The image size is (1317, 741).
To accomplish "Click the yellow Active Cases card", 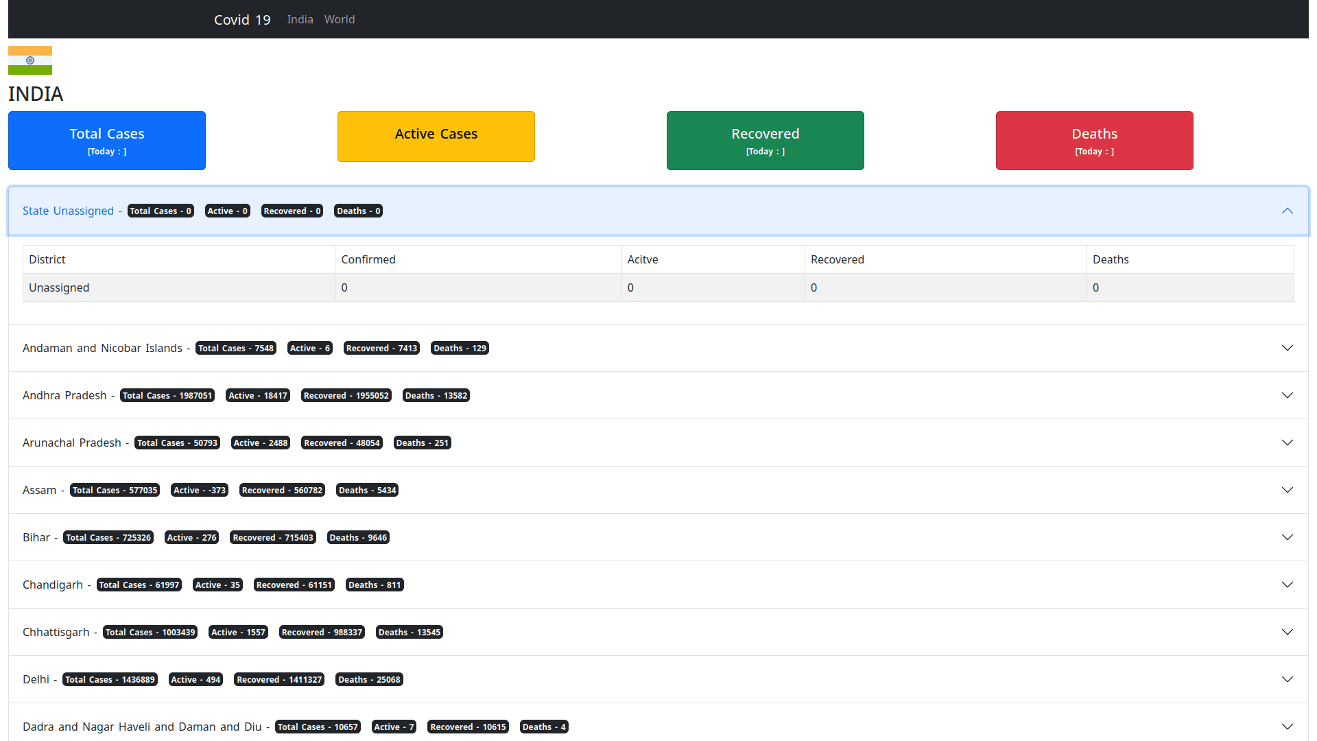I will (436, 136).
